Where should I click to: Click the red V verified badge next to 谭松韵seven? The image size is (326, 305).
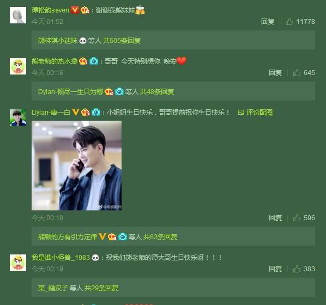75,10
